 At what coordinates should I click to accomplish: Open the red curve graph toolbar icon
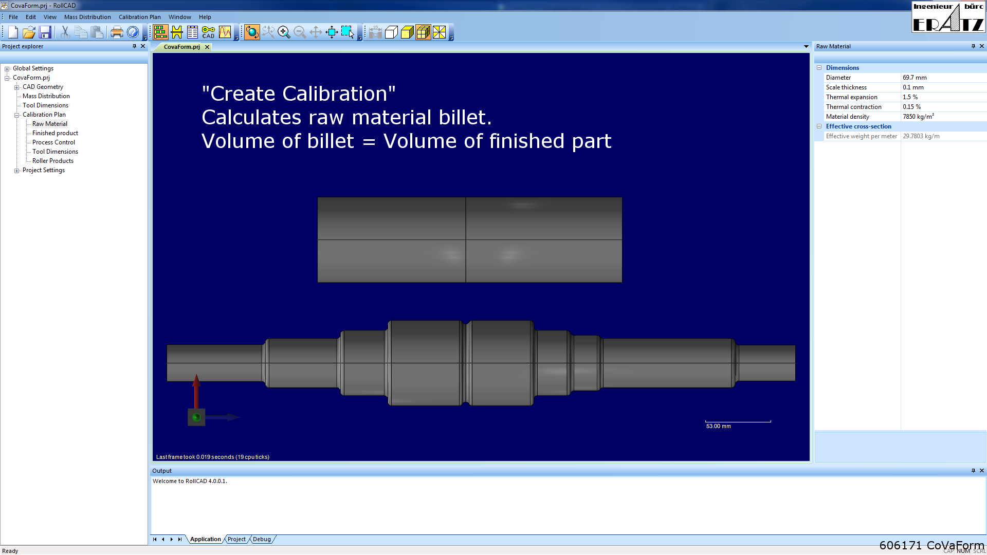click(x=225, y=32)
